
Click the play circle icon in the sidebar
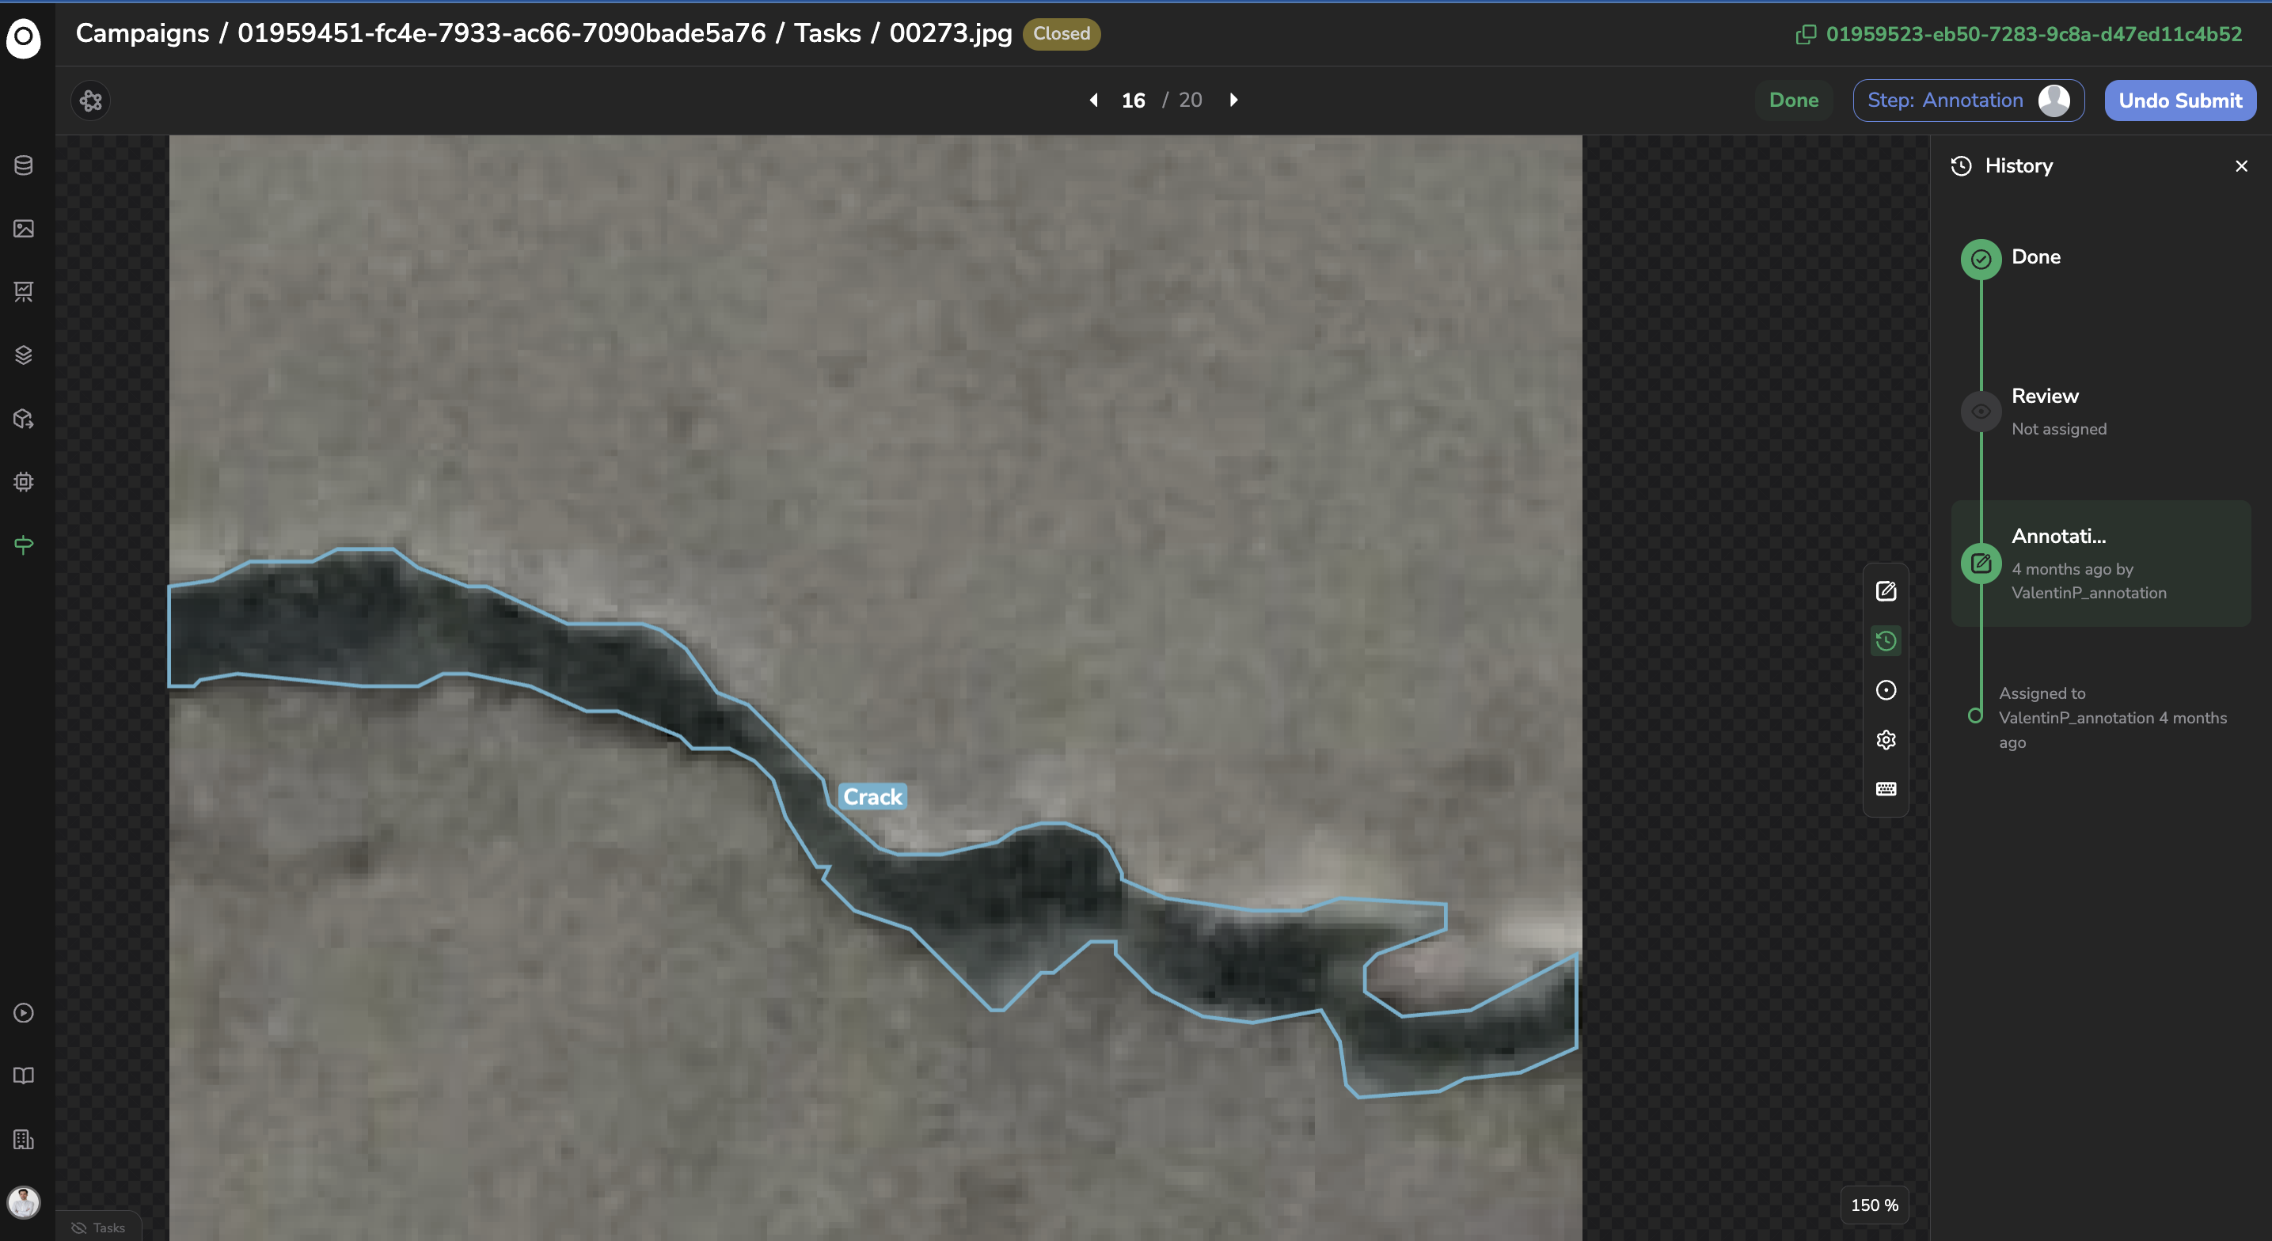(24, 1012)
